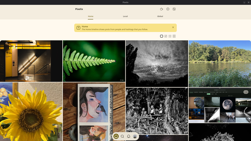The image size is (251, 141).
Task: Switch to the Global timeline tab
Action: [x=160, y=16]
